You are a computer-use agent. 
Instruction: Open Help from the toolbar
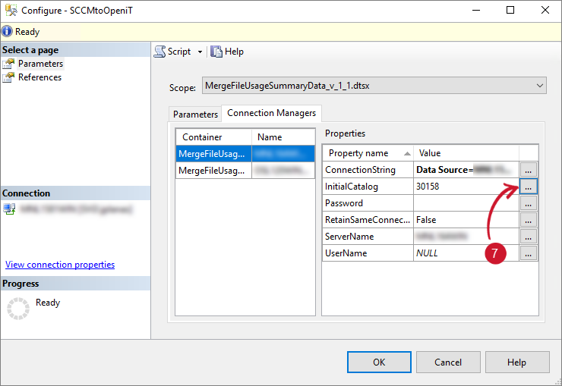pyautogui.click(x=227, y=52)
